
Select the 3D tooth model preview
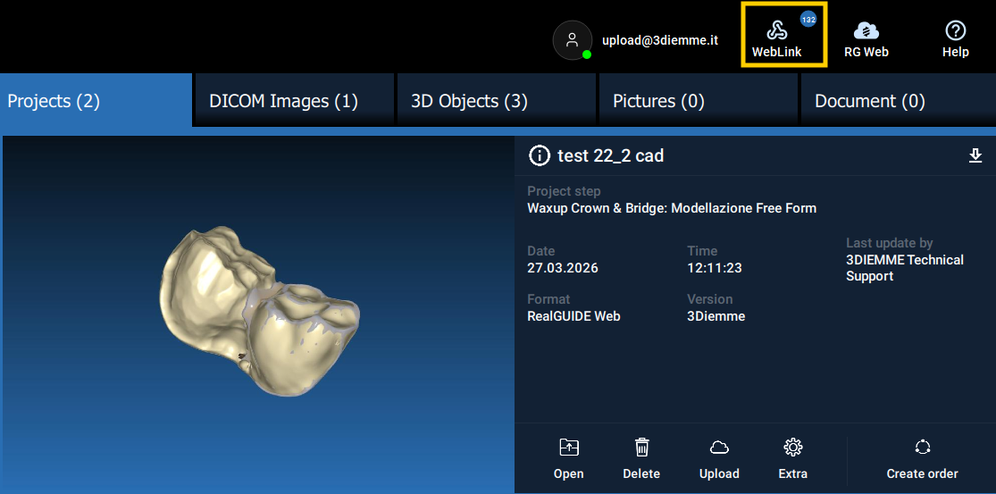259,309
